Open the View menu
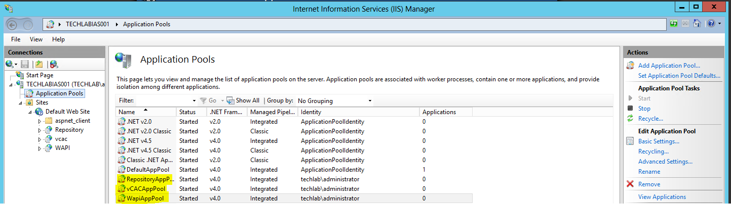Image resolution: width=731 pixels, height=204 pixels. 36,39
